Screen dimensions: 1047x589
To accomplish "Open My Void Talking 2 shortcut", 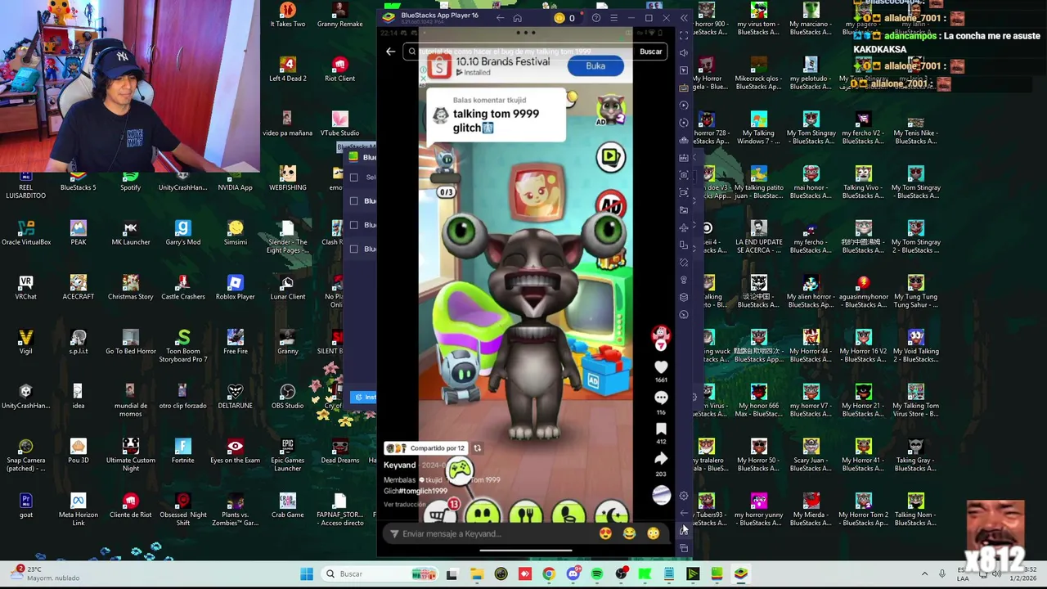I will pos(916,347).
